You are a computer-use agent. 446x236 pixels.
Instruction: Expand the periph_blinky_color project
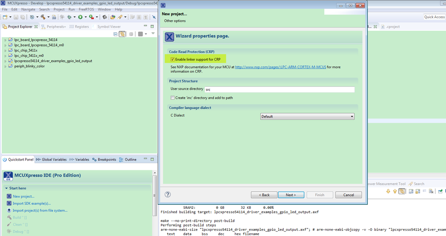(5, 66)
